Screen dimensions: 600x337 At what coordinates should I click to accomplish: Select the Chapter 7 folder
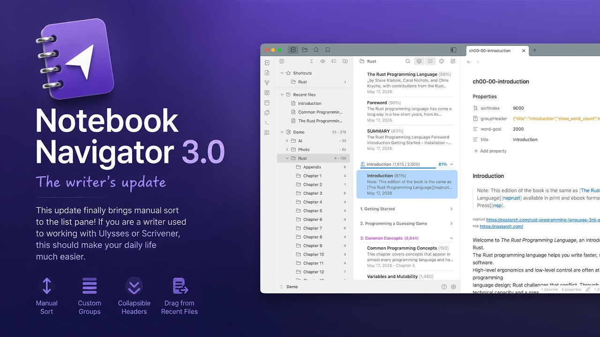tap(314, 228)
